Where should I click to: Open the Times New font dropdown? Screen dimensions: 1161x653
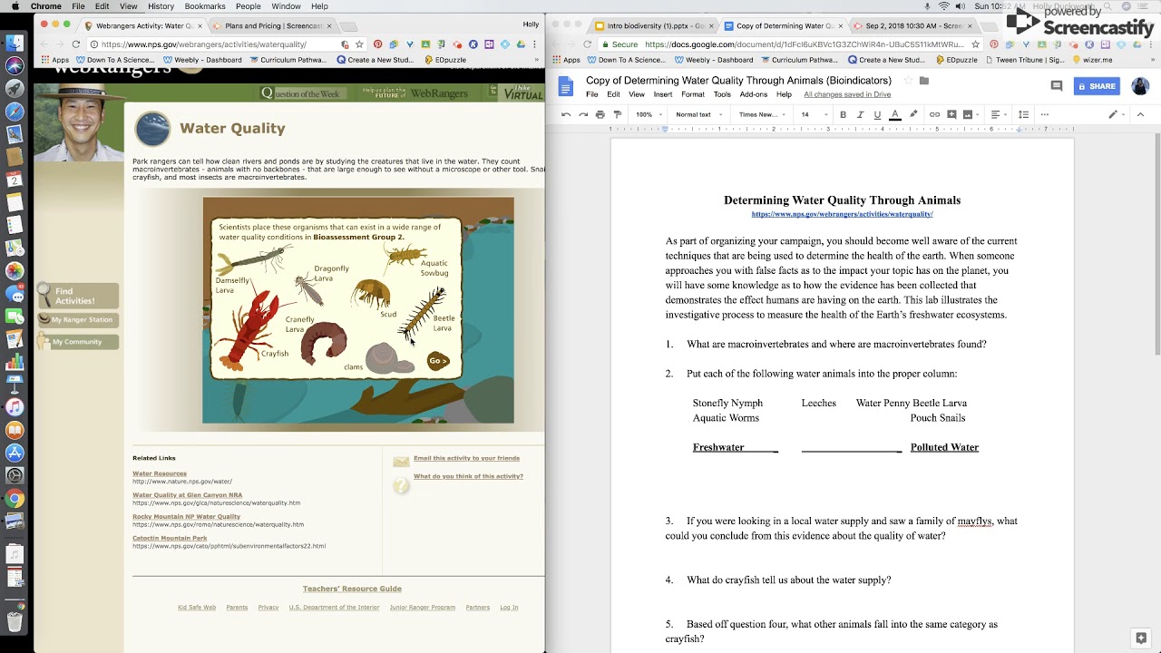click(x=761, y=114)
